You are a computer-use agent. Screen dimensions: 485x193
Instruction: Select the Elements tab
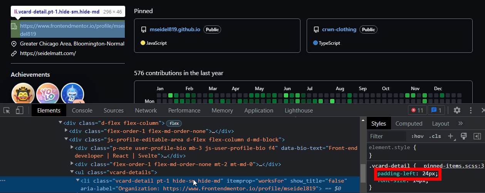pyautogui.click(x=49, y=110)
